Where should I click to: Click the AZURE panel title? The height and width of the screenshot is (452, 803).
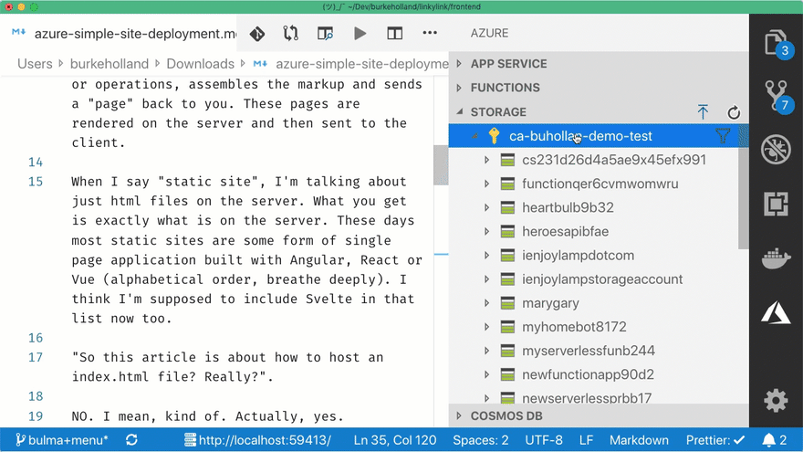point(490,33)
